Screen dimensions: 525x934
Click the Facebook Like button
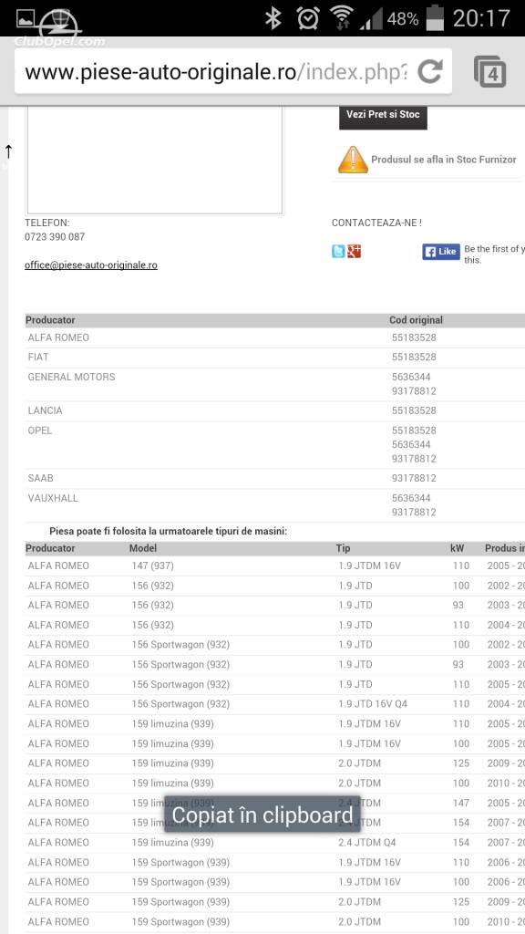point(441,252)
